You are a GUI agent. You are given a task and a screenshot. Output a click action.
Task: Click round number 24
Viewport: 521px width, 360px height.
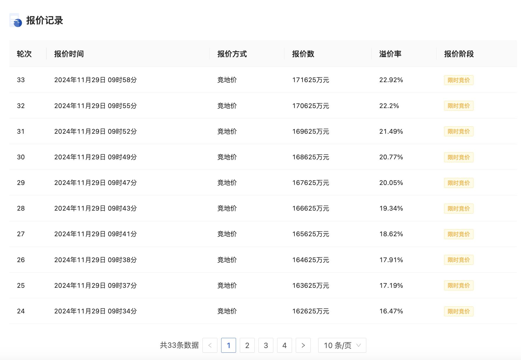coord(21,311)
